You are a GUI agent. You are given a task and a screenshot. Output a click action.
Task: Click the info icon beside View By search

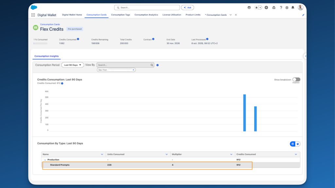pos(157,65)
